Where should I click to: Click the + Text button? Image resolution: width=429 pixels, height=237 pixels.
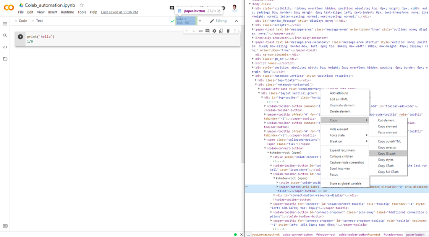click(37, 21)
